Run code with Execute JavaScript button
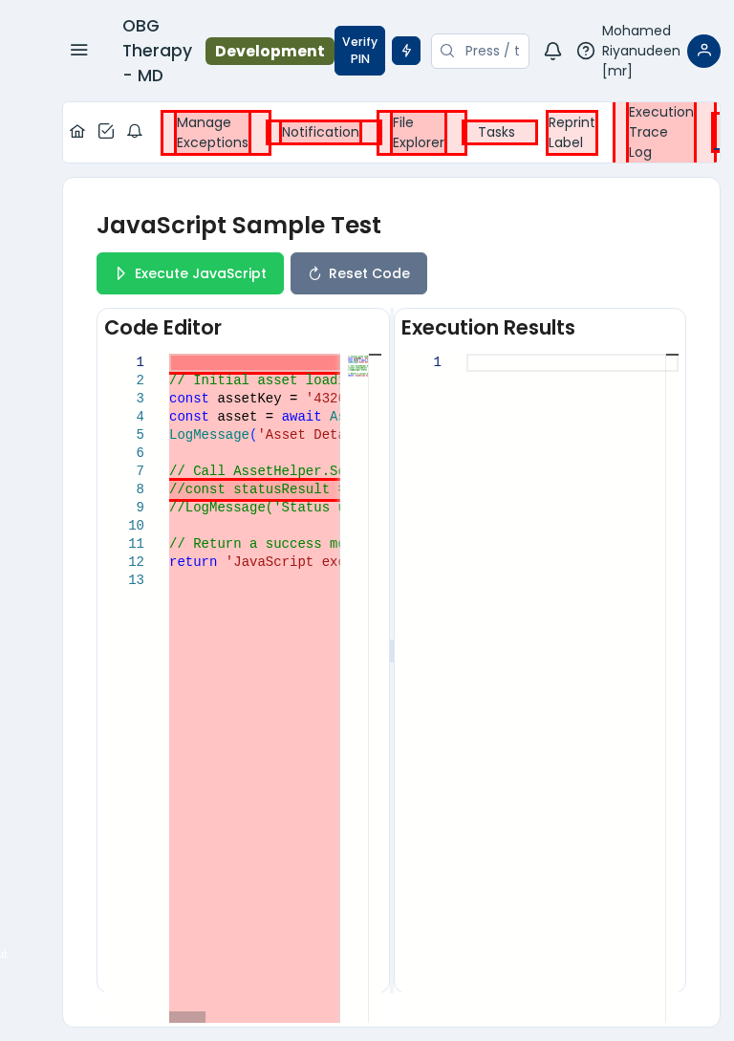The width and height of the screenshot is (734, 1041). (190, 273)
